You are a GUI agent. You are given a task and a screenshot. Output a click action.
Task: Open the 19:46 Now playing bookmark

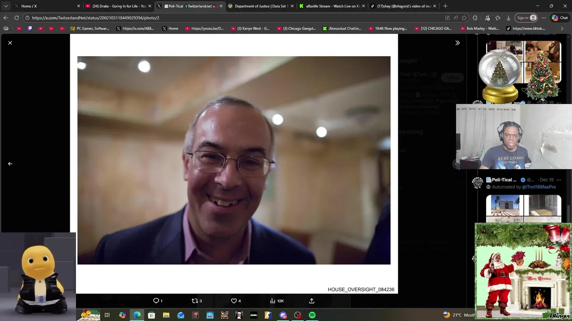[388, 29]
